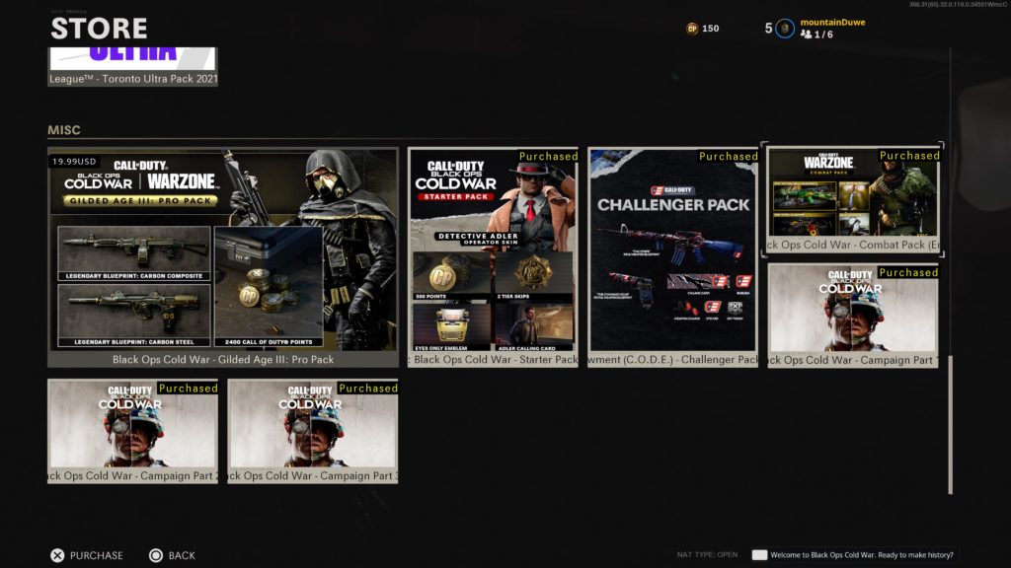Click the Detective Adler Operator Skin label

(479, 239)
